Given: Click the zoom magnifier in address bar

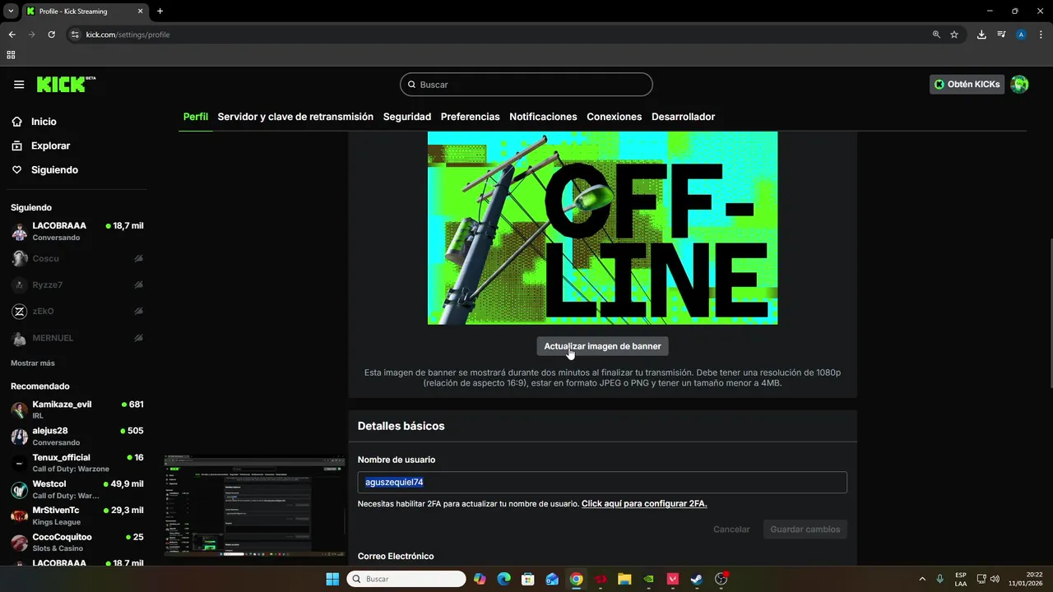Looking at the screenshot, I should [x=936, y=35].
